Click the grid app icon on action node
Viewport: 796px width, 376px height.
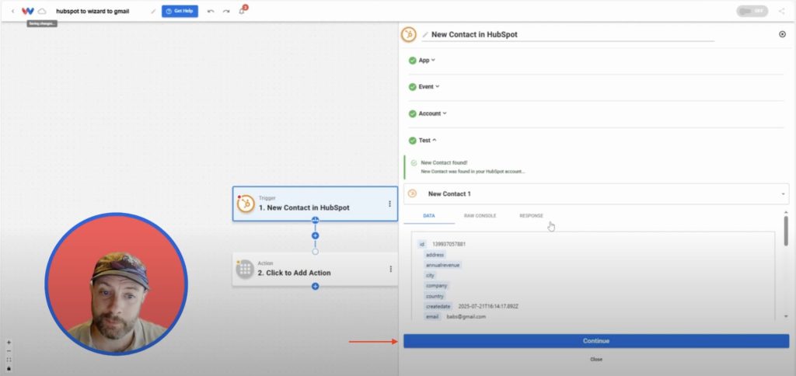click(x=245, y=269)
